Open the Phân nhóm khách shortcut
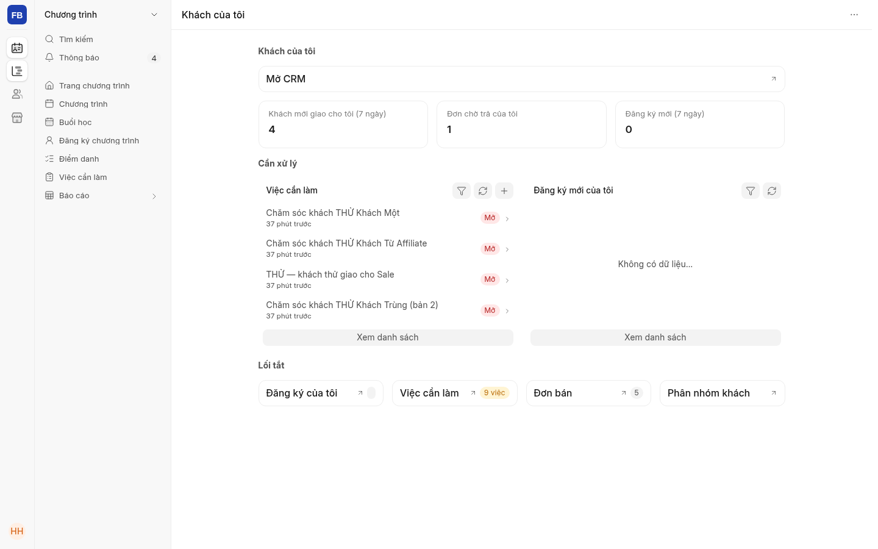 723,393
